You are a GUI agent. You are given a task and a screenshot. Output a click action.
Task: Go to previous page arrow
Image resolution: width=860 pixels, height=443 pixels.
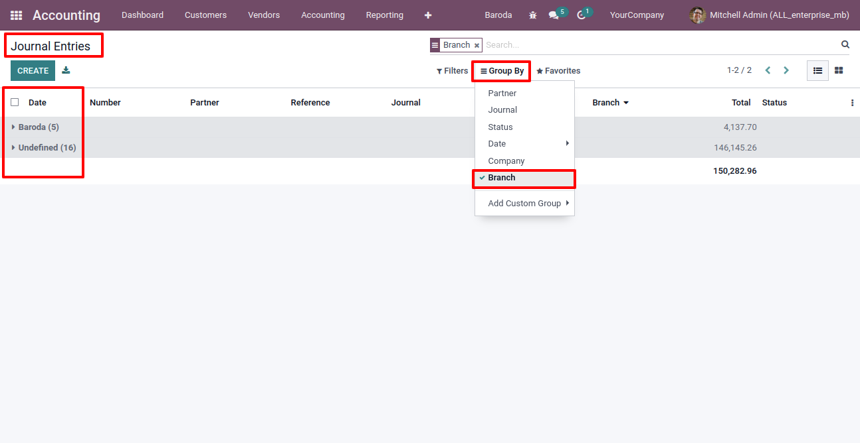(x=768, y=70)
